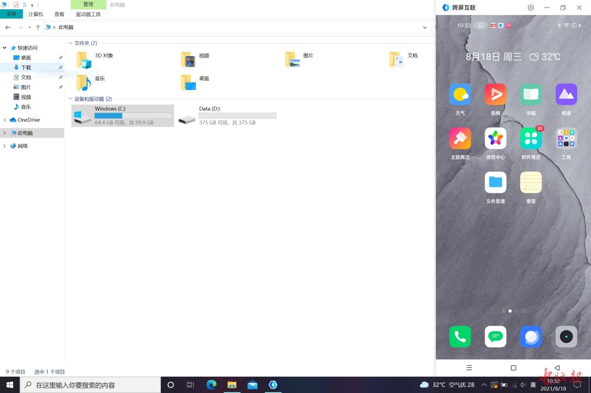
Task: Collapse the 文件夹 (7) section
Action: coord(71,43)
